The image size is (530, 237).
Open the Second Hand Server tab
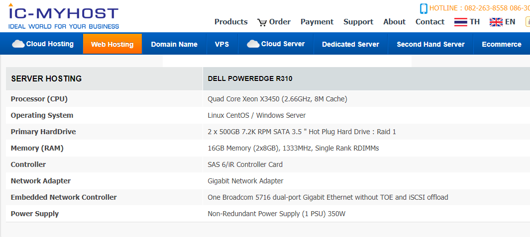[430, 44]
